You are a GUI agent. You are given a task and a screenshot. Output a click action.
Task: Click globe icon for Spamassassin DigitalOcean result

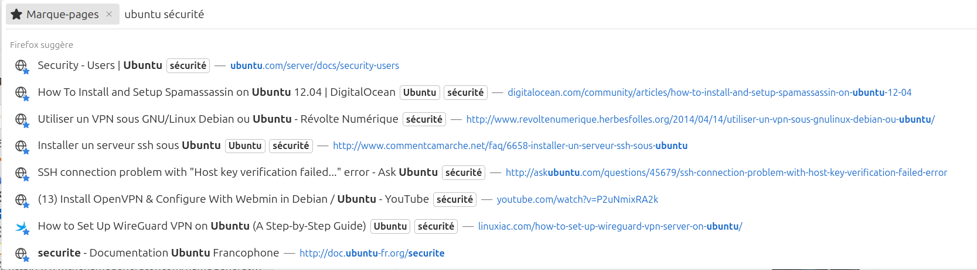coord(22,93)
